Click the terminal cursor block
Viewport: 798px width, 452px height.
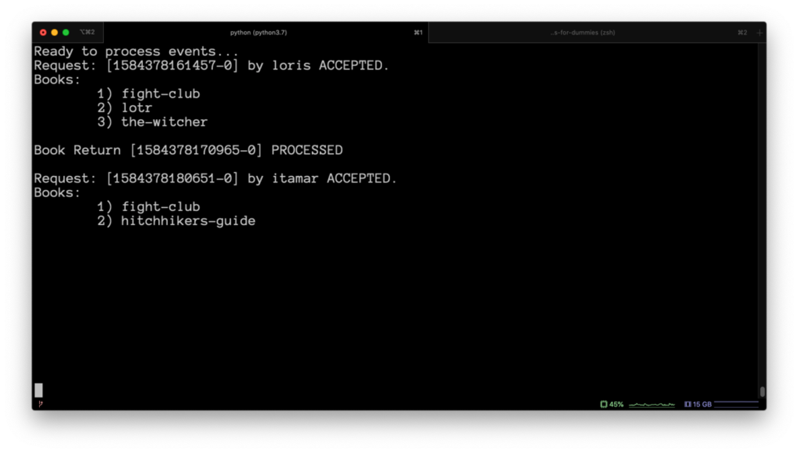[x=39, y=390]
